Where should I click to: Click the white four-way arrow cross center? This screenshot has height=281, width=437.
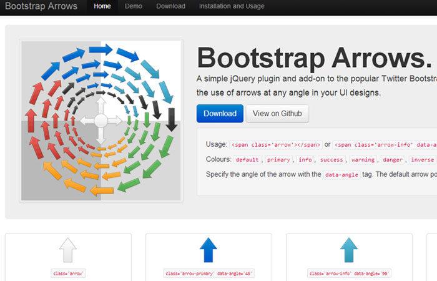(101, 121)
